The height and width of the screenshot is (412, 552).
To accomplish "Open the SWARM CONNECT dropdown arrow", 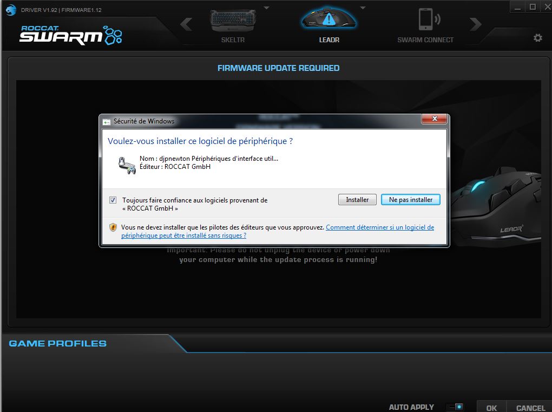I will pos(459,7).
